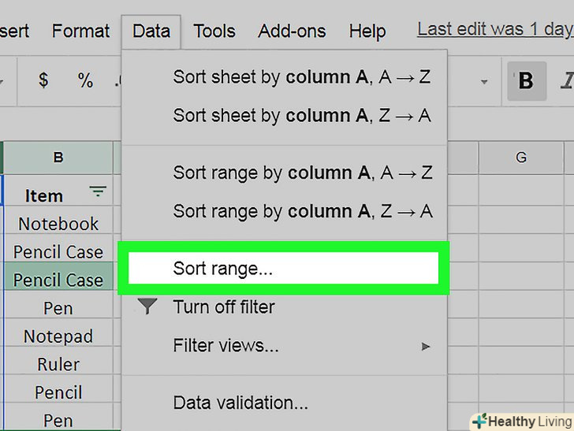Open the Help menu
Image resolution: width=574 pixels, height=431 pixels.
coord(367,32)
